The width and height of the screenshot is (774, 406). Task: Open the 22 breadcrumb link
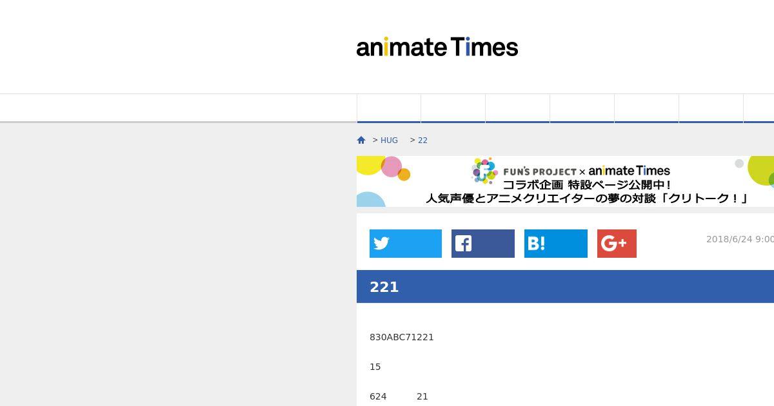(422, 140)
